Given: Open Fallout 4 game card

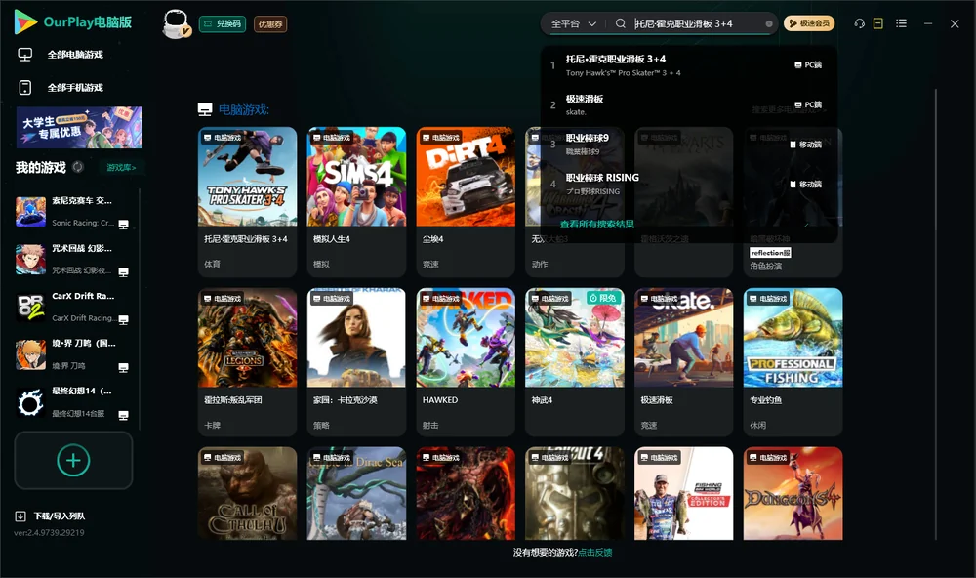Looking at the screenshot, I should click(x=575, y=493).
